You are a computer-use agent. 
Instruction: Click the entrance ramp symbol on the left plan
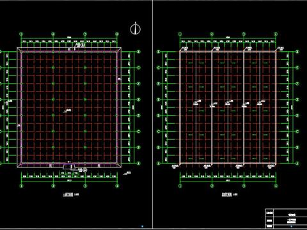(69, 166)
